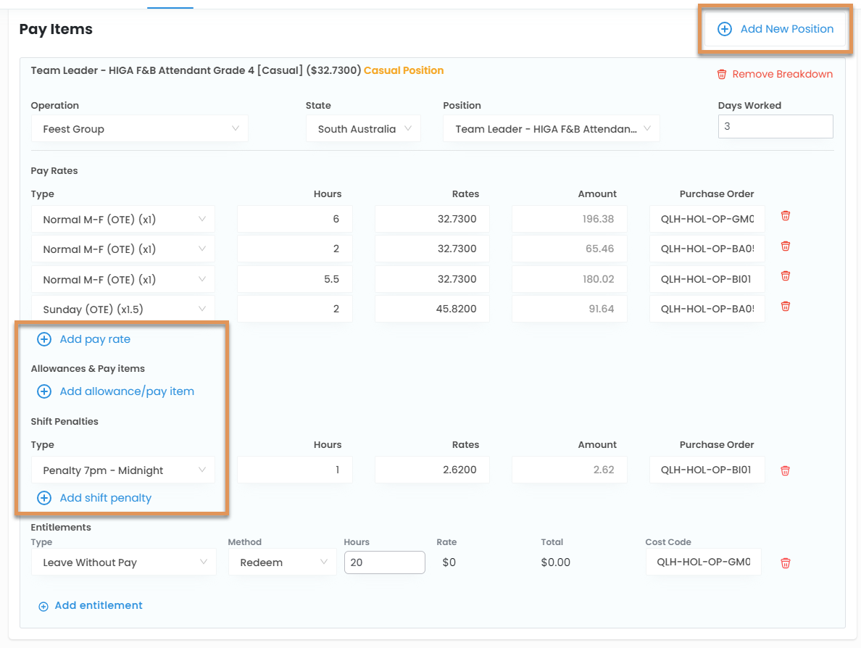Delete the Sunday (OTE) pay rate row
861x648 pixels.
click(785, 307)
